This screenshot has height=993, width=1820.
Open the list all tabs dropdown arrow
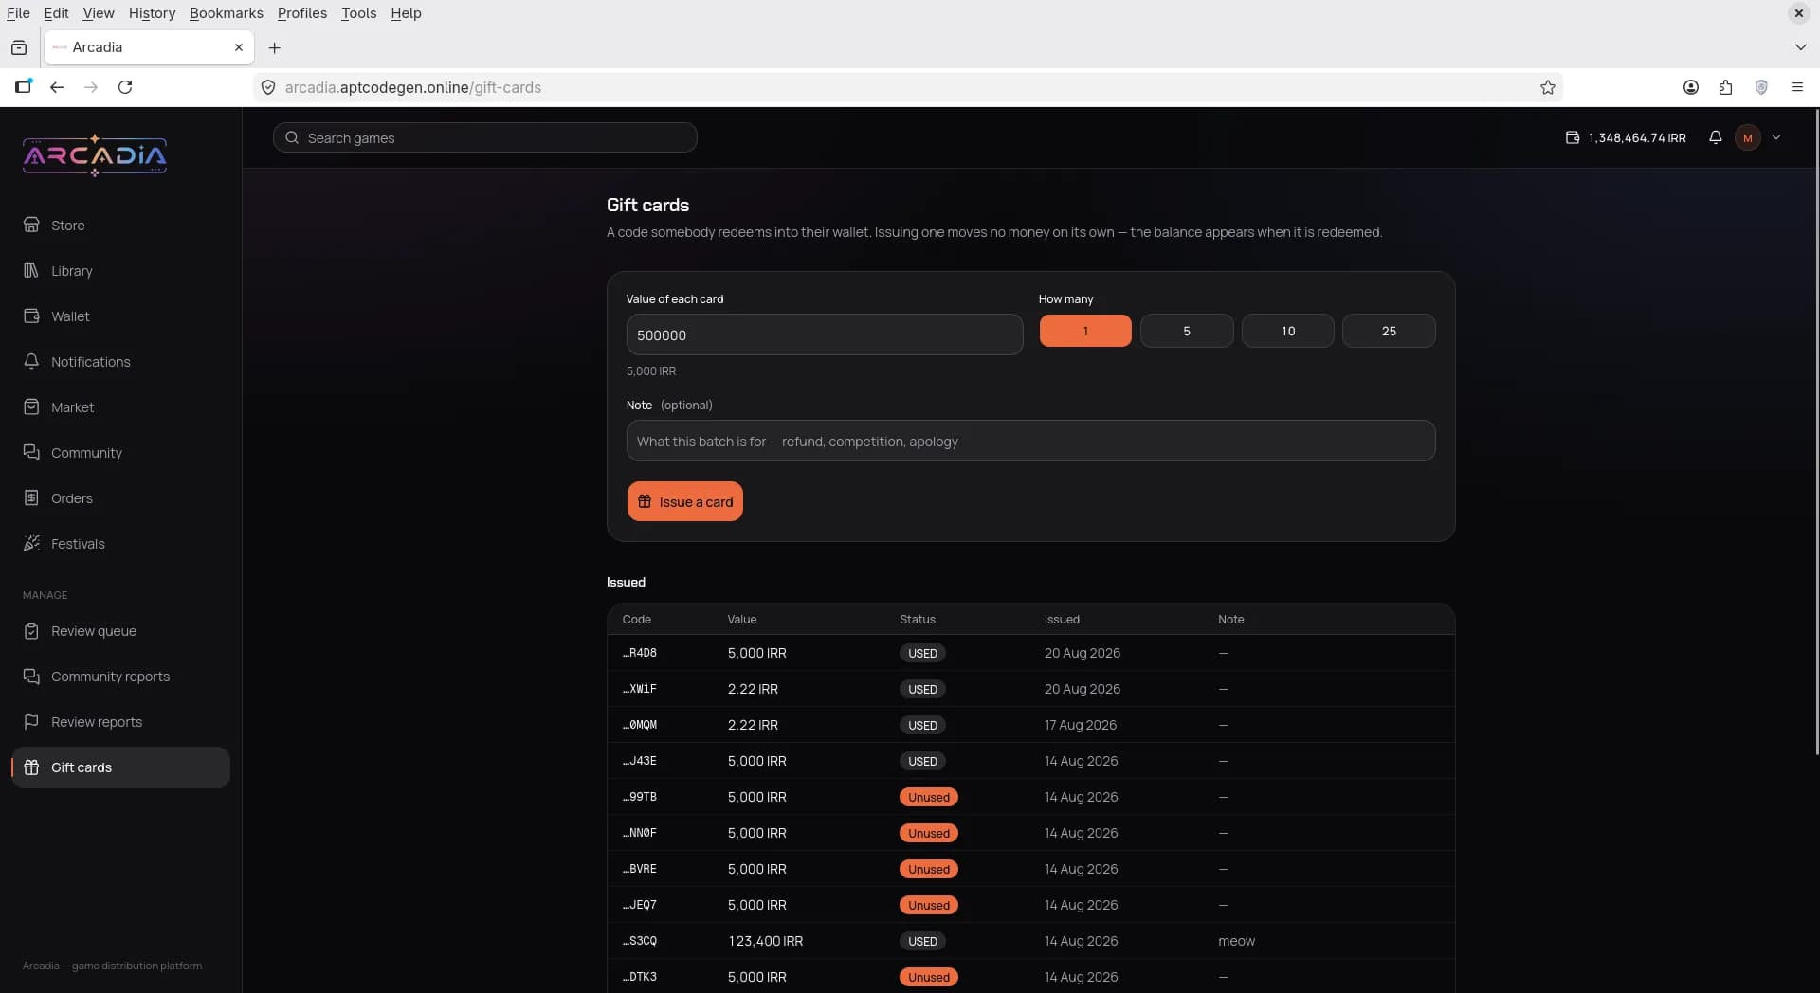click(x=1800, y=47)
